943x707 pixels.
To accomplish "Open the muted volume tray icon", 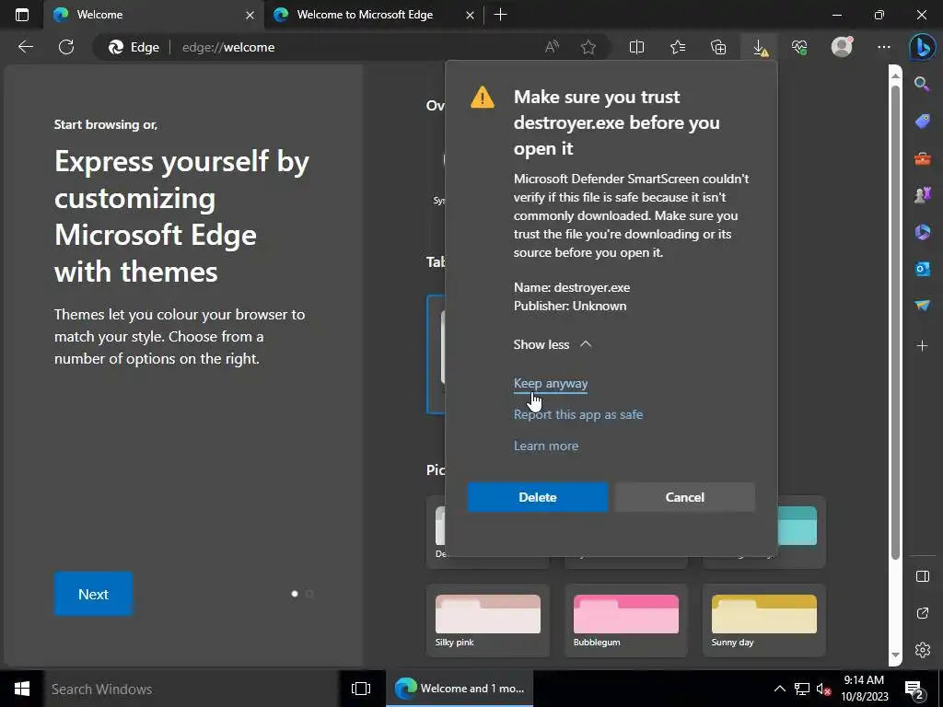I will [823, 689].
